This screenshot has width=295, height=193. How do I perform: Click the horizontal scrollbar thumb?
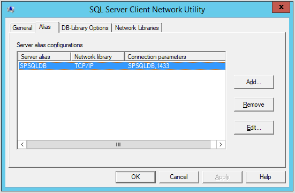[x=118, y=145]
